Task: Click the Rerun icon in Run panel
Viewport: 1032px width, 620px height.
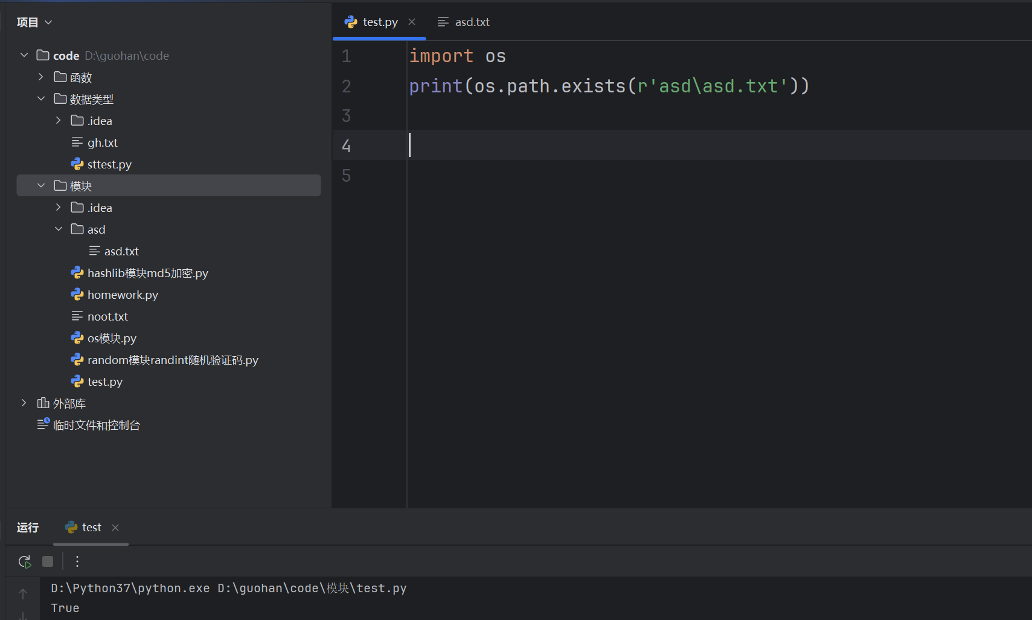Action: (x=25, y=561)
